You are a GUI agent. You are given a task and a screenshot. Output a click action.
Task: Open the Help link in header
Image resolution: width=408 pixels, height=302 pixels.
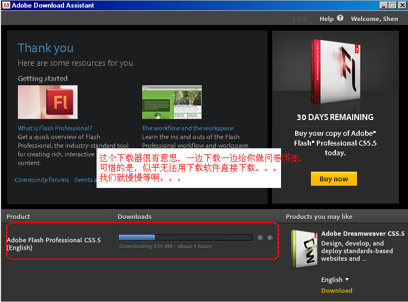(x=326, y=19)
